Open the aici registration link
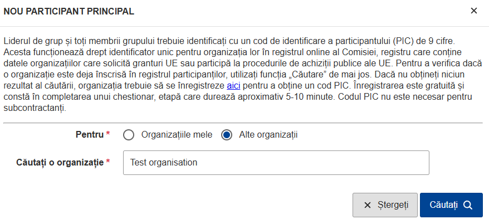 point(233,86)
